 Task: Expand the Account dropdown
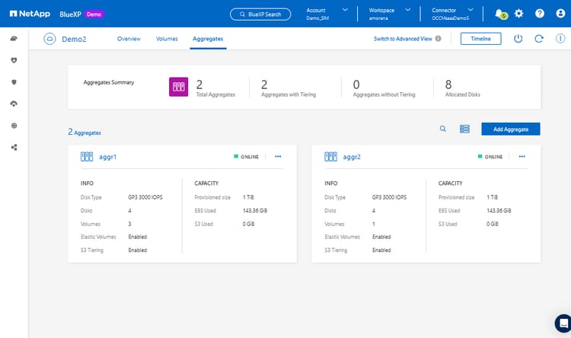point(345,10)
